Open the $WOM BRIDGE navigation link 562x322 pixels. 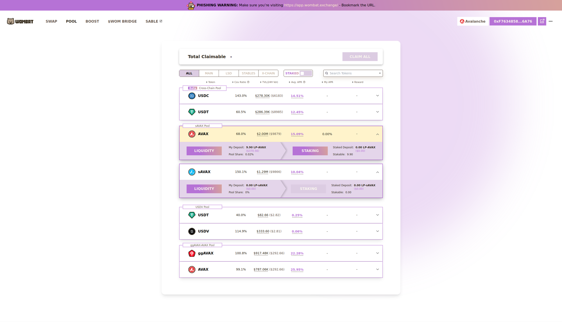(122, 21)
